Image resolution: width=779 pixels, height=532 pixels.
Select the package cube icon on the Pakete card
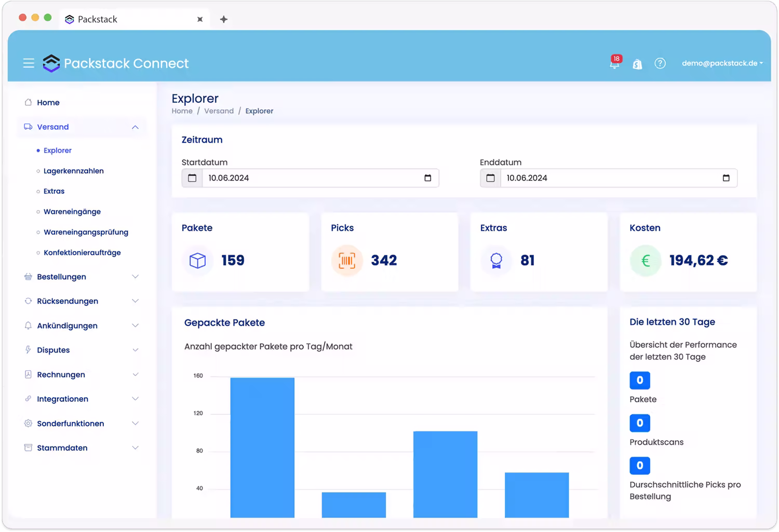198,260
